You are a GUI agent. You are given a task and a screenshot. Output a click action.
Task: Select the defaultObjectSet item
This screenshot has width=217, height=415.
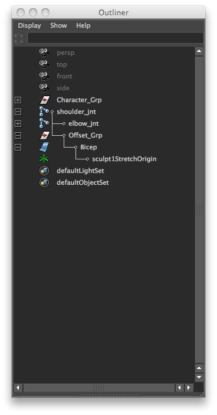83,182
